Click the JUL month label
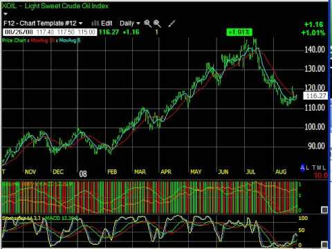 click(250, 172)
